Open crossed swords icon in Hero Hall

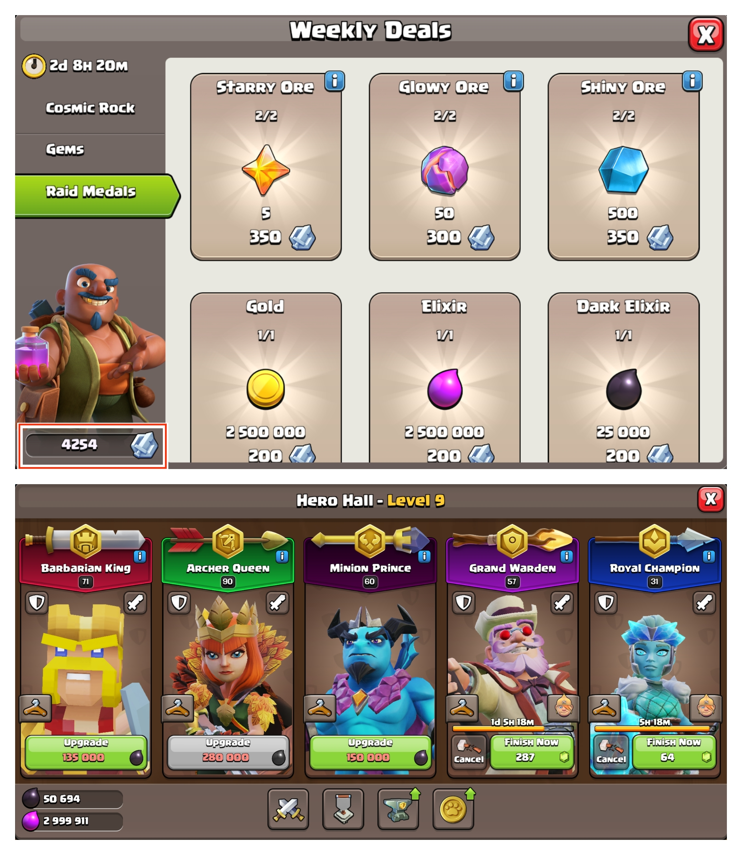click(x=288, y=809)
